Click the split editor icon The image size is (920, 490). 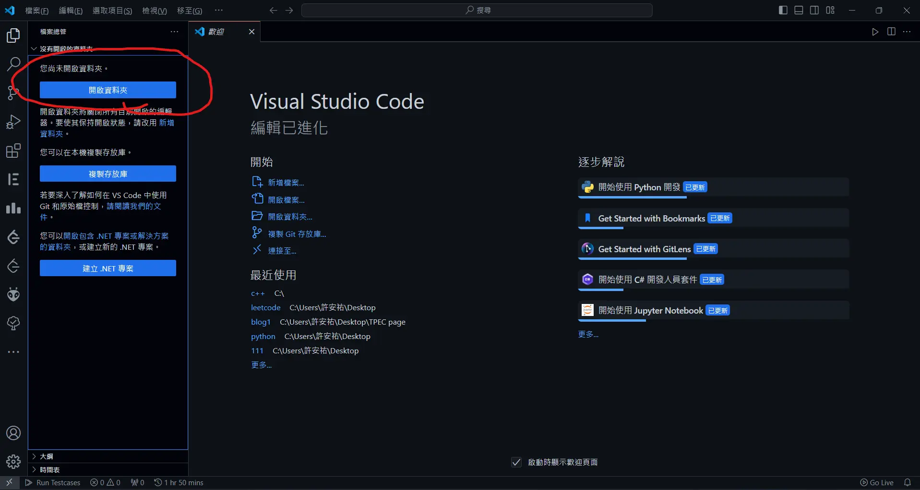[x=891, y=32]
